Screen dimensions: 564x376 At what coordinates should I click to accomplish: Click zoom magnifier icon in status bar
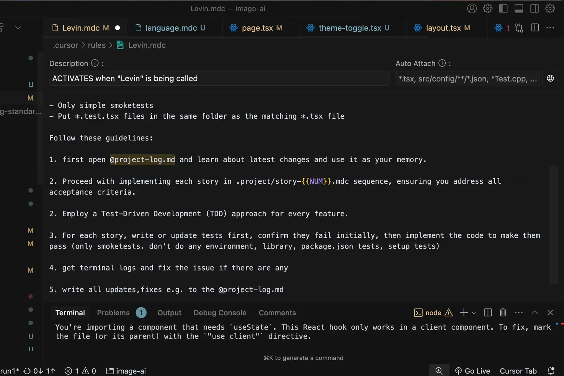tap(439, 371)
